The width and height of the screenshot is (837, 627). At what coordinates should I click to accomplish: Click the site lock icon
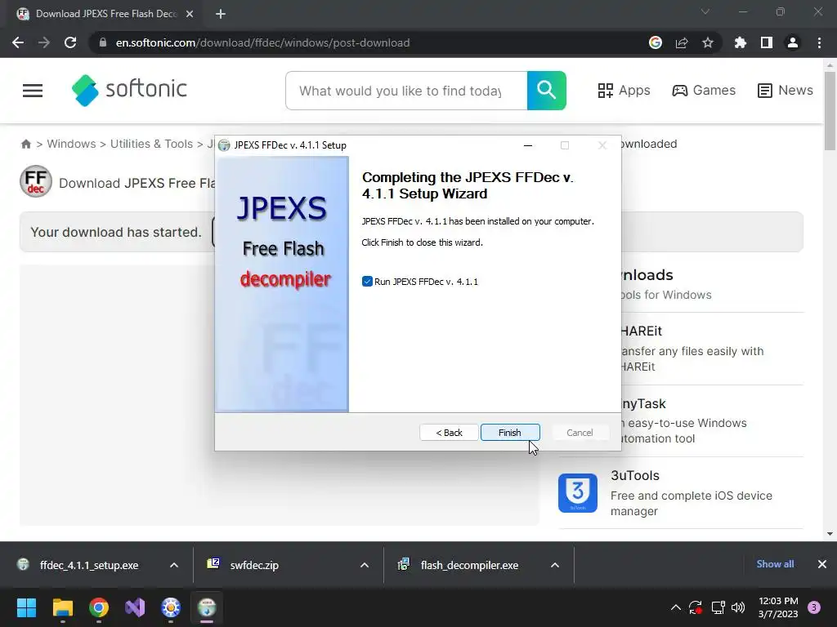click(103, 42)
